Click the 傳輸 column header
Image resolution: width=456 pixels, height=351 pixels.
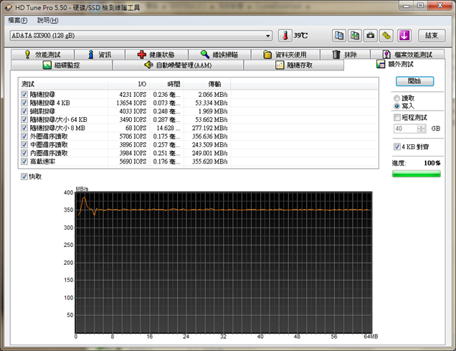(206, 84)
